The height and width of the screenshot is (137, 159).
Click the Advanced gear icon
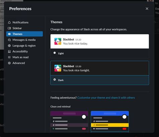pos(9,63)
